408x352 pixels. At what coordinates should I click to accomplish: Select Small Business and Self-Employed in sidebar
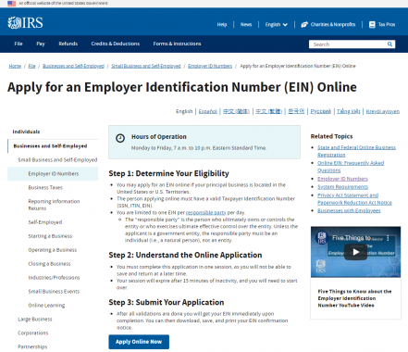57,160
